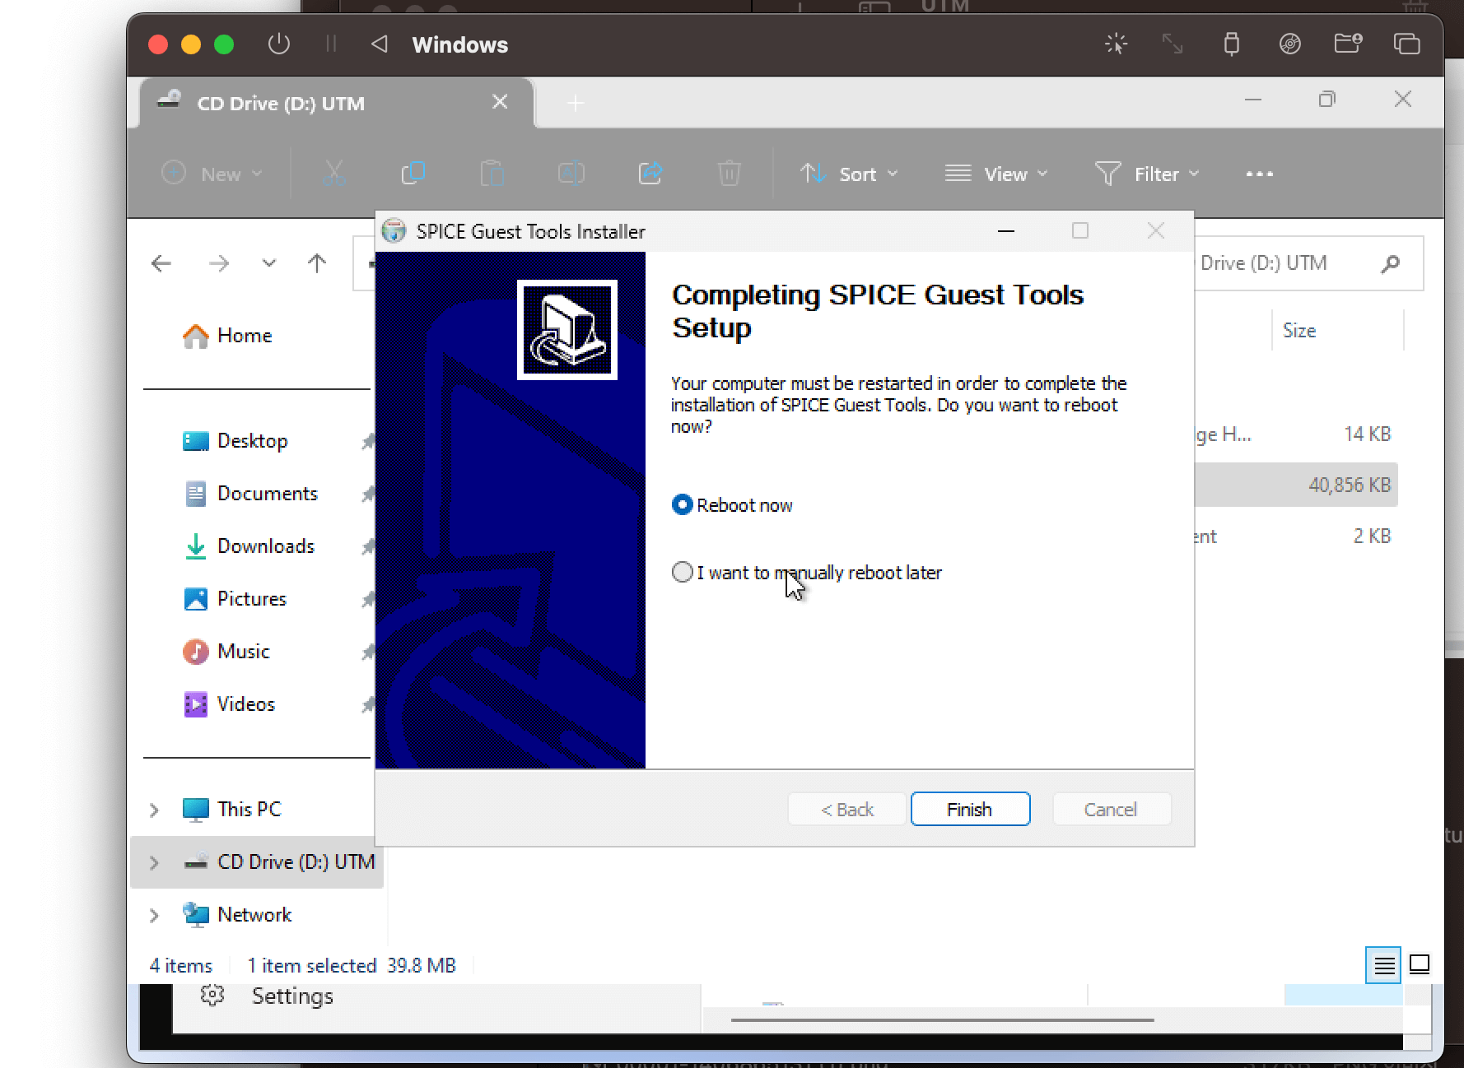Image resolution: width=1464 pixels, height=1068 pixels.
Task: Open recent locations chevron dropdown
Action: tap(269, 263)
